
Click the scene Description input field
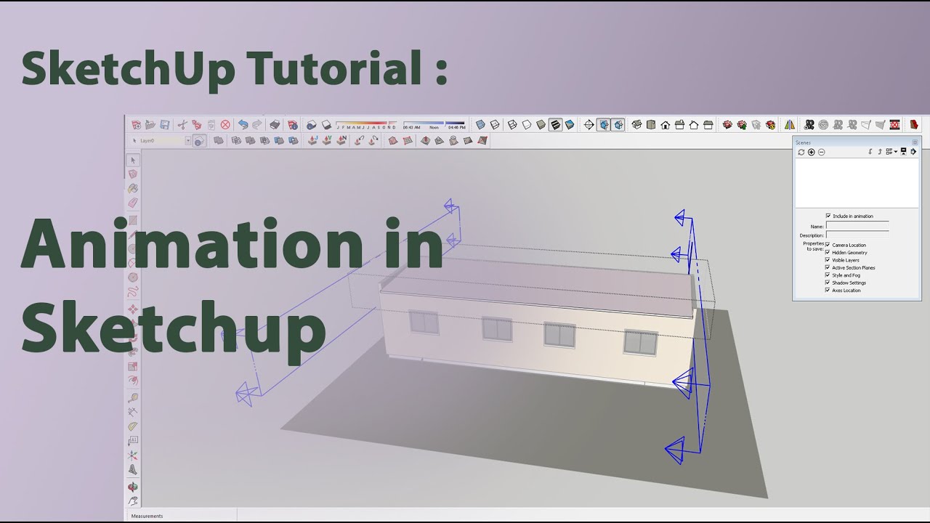(857, 235)
